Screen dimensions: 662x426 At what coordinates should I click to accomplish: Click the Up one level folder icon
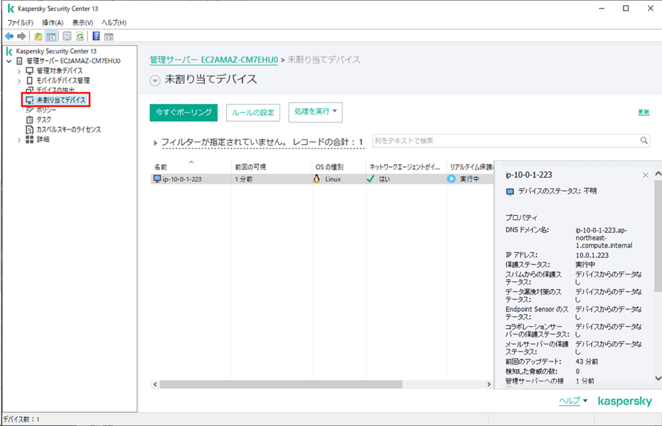pyautogui.click(x=38, y=36)
